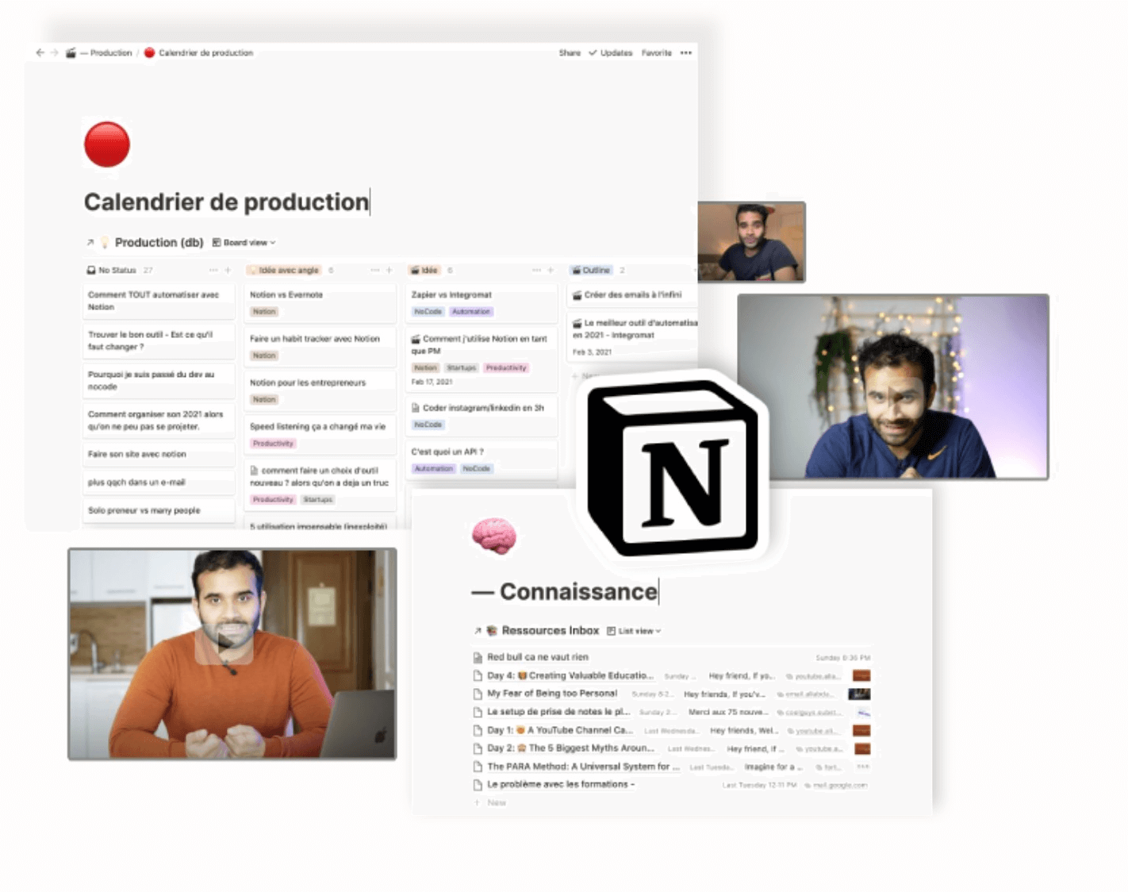Open the Idée avec angle column three-dot menu
1128x892 pixels.
(x=374, y=270)
